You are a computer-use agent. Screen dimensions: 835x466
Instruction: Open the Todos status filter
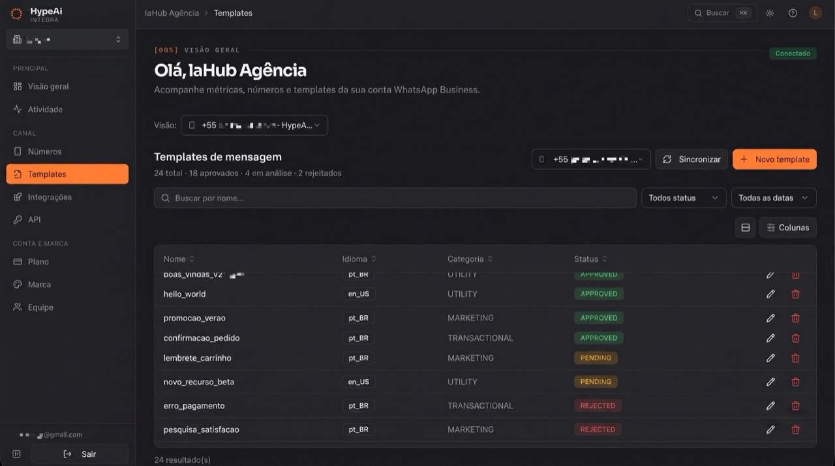(x=684, y=198)
